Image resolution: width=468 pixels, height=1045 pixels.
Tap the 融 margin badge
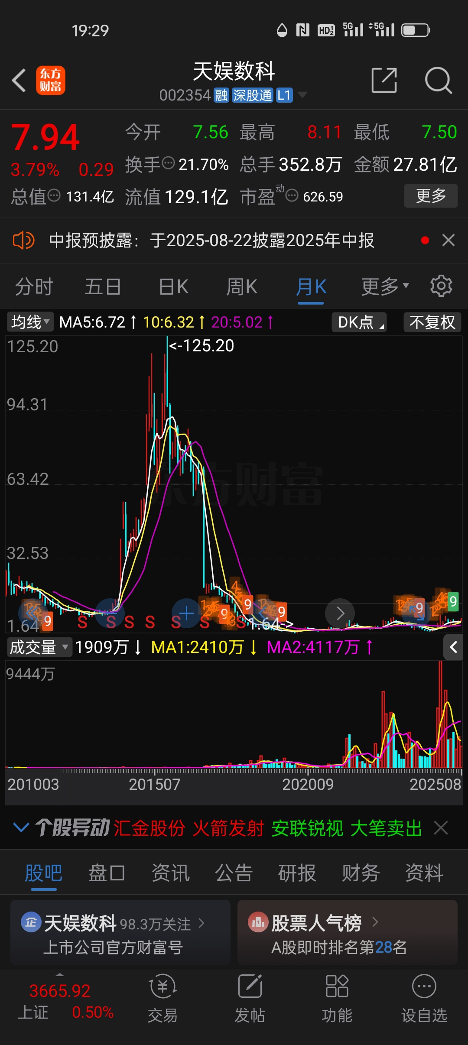(x=221, y=95)
